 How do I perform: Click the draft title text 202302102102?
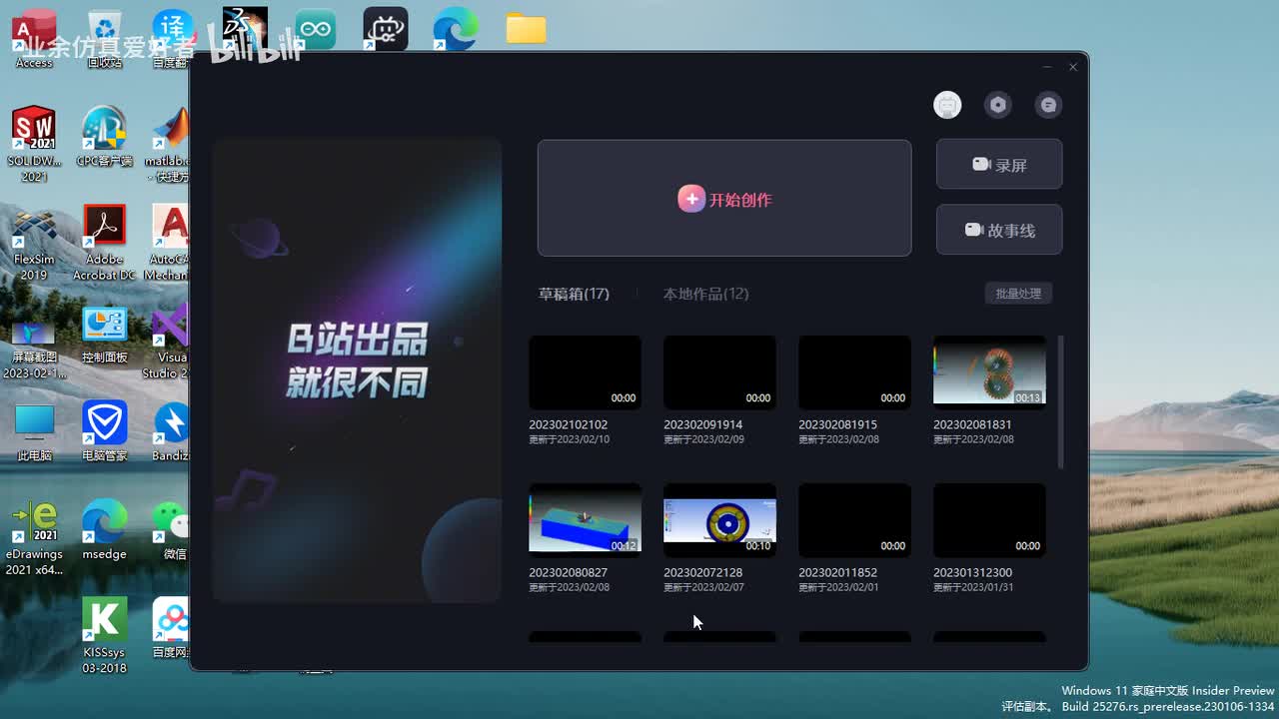[568, 424]
